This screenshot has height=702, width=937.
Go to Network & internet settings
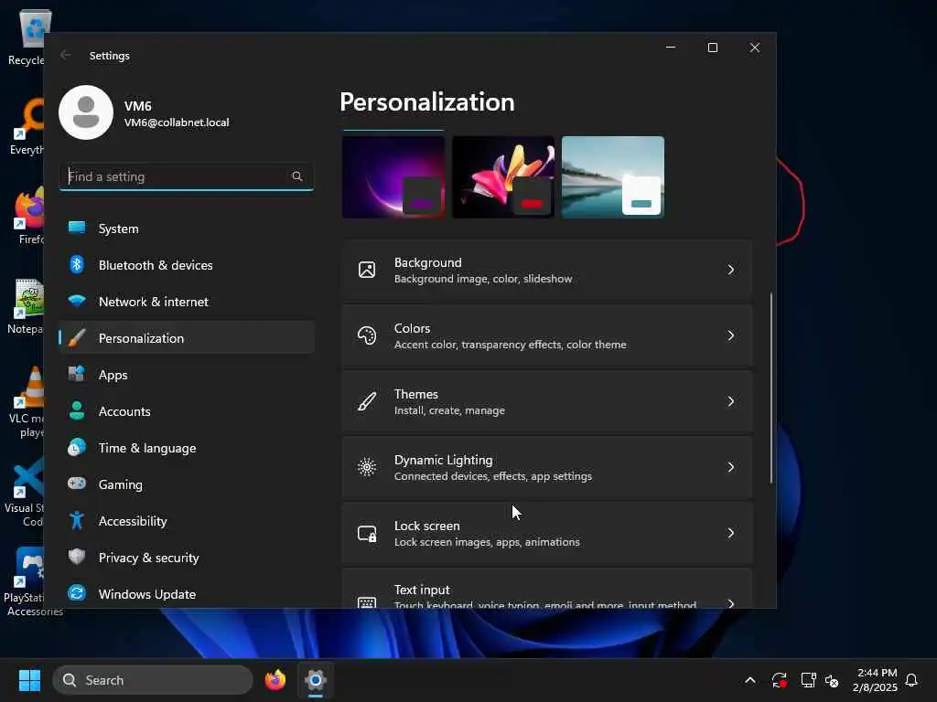(187, 302)
